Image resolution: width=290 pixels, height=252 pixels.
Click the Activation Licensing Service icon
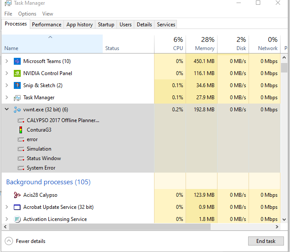click(x=17, y=219)
